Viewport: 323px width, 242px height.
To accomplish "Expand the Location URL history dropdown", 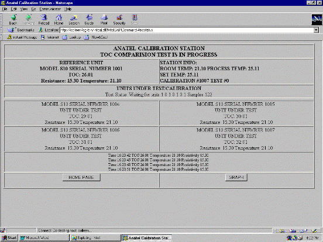I will click(x=316, y=30).
